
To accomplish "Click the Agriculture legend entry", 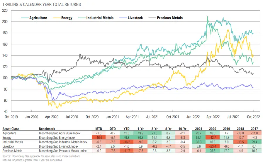I will click(x=38, y=18).
